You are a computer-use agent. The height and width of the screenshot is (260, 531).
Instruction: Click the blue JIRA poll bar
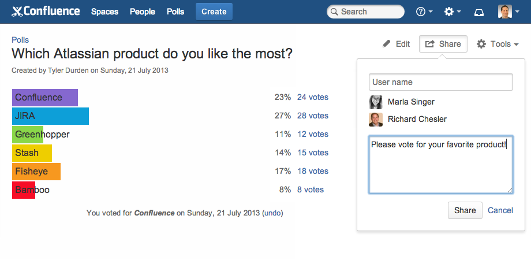point(50,116)
